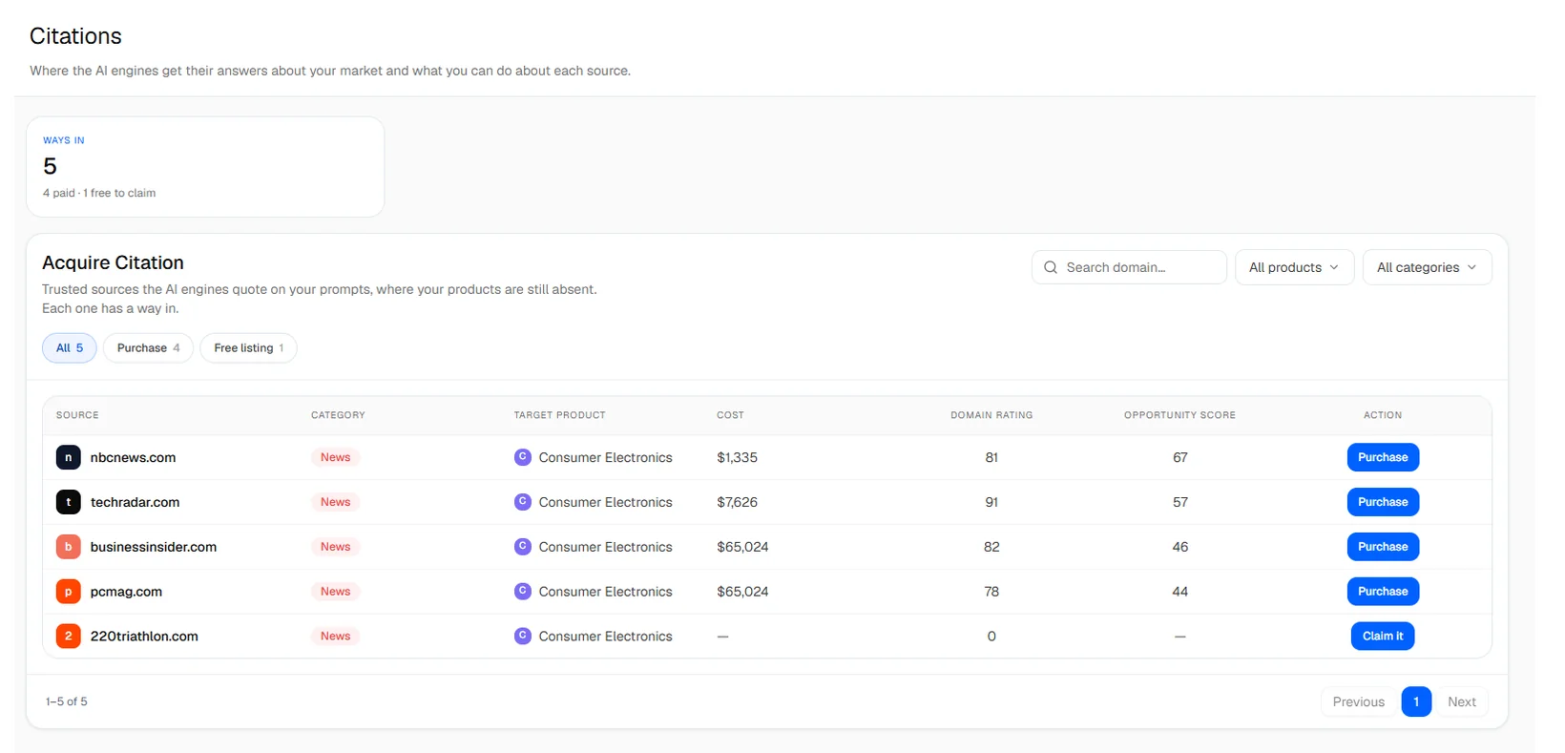1565x753 pixels.
Task: Sort by the Cost column header
Action: [730, 415]
